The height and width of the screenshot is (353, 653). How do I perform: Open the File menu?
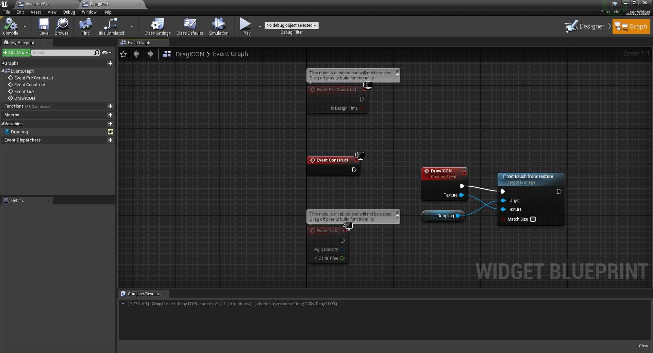point(7,12)
